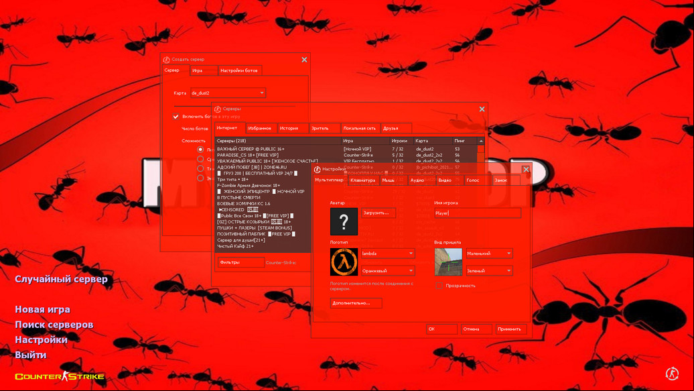The width and height of the screenshot is (694, 391).
Task: Close the Создать сервер window
Action: [304, 60]
